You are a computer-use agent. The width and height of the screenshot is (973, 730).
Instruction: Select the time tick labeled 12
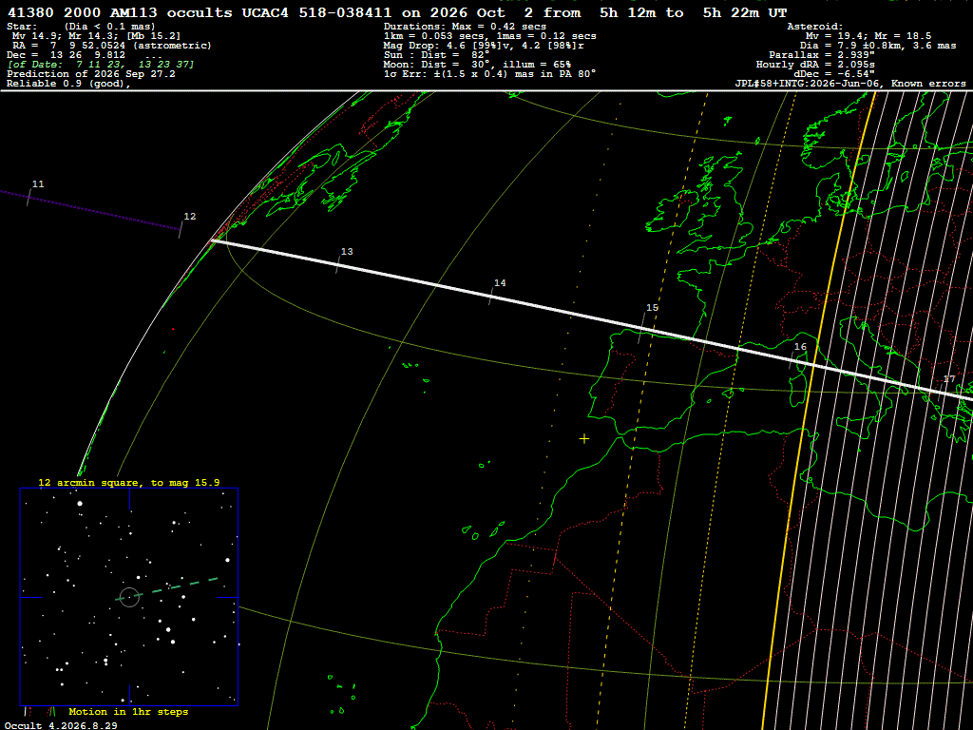pyautogui.click(x=190, y=217)
